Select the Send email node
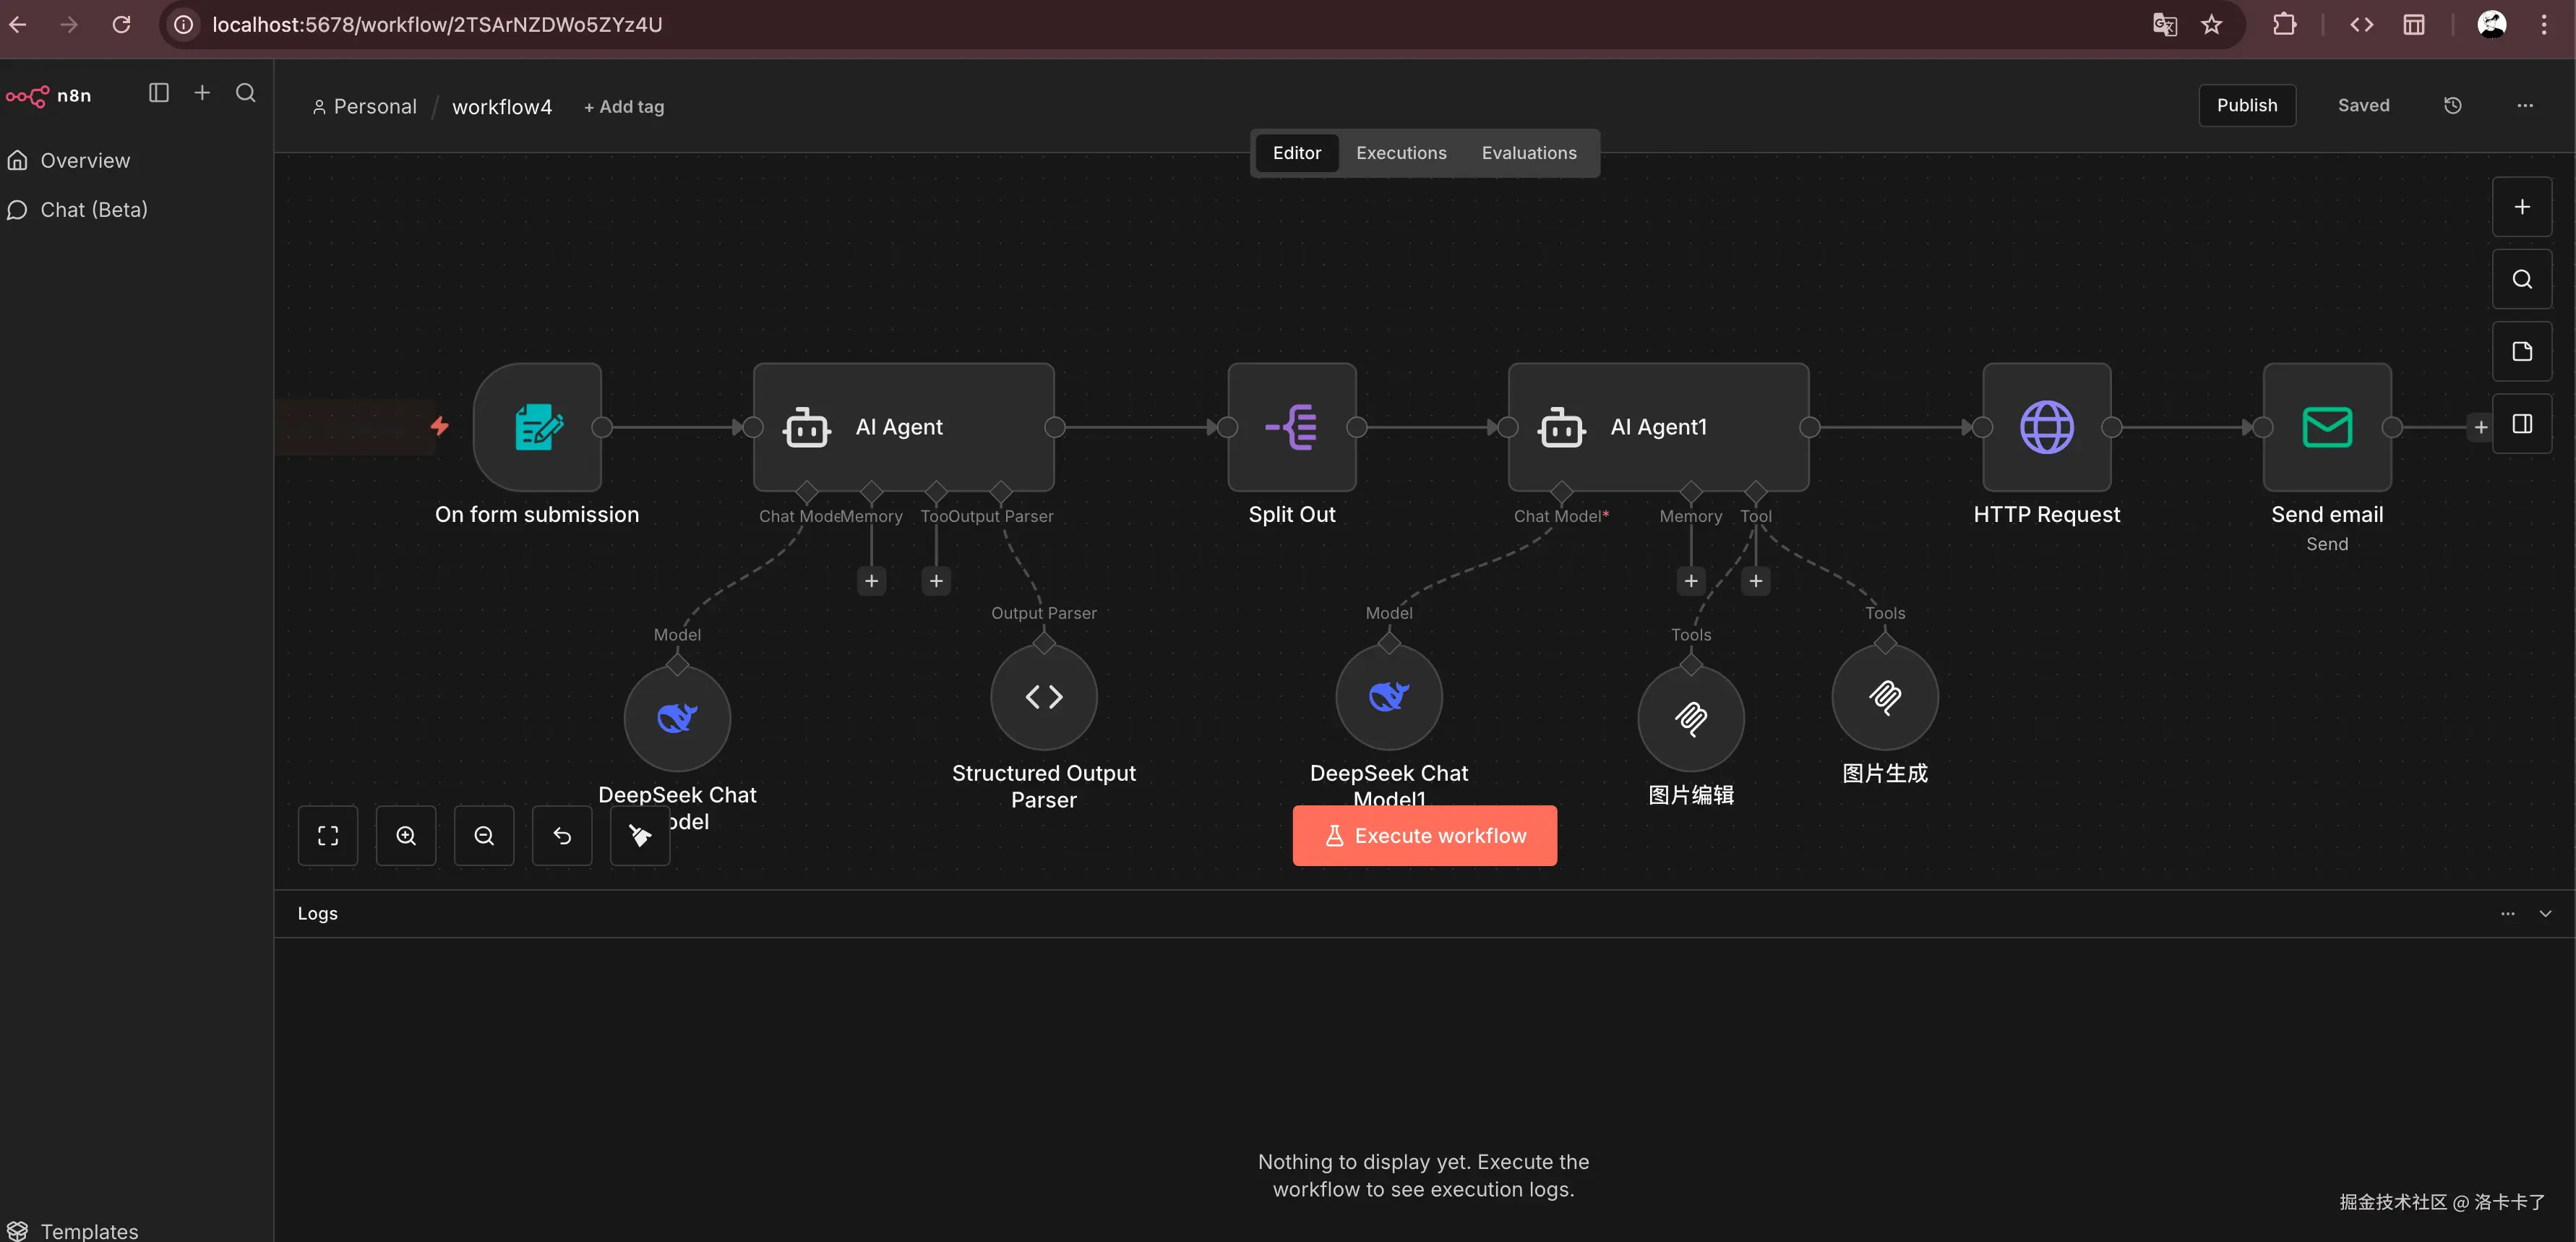 click(2326, 427)
